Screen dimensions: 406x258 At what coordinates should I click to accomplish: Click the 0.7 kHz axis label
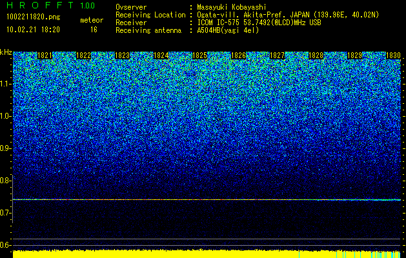(6, 213)
